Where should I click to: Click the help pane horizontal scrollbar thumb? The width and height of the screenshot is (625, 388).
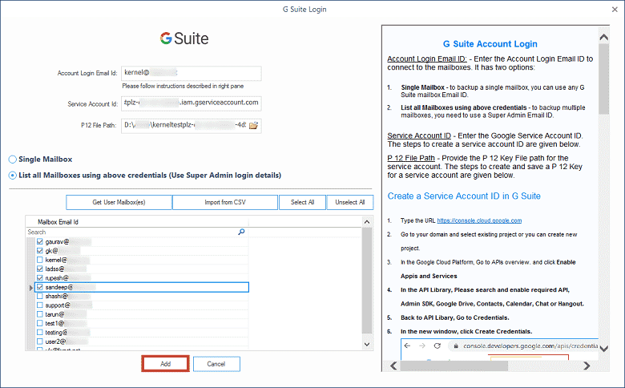pyautogui.click(x=454, y=366)
